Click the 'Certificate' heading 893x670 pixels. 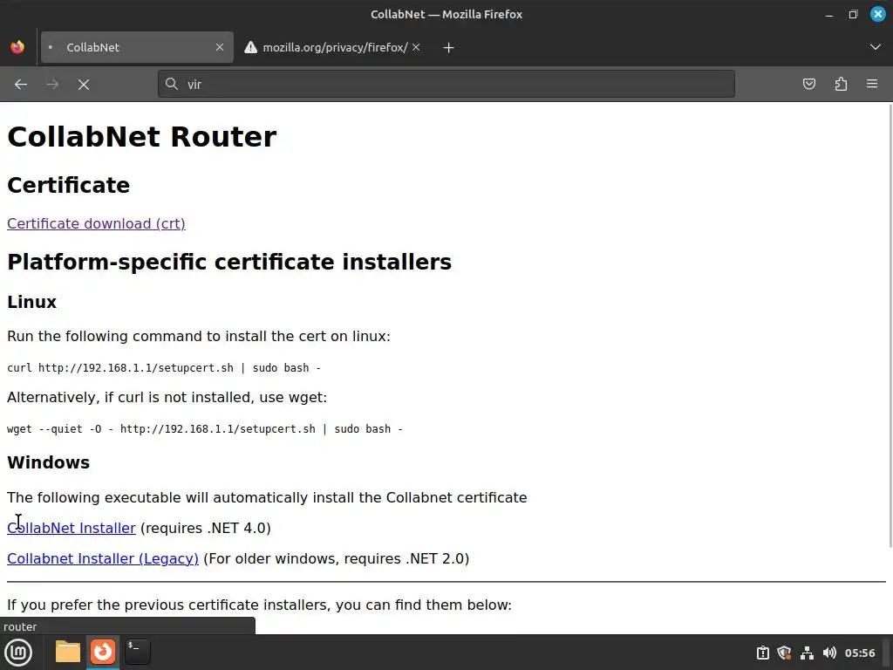point(68,185)
